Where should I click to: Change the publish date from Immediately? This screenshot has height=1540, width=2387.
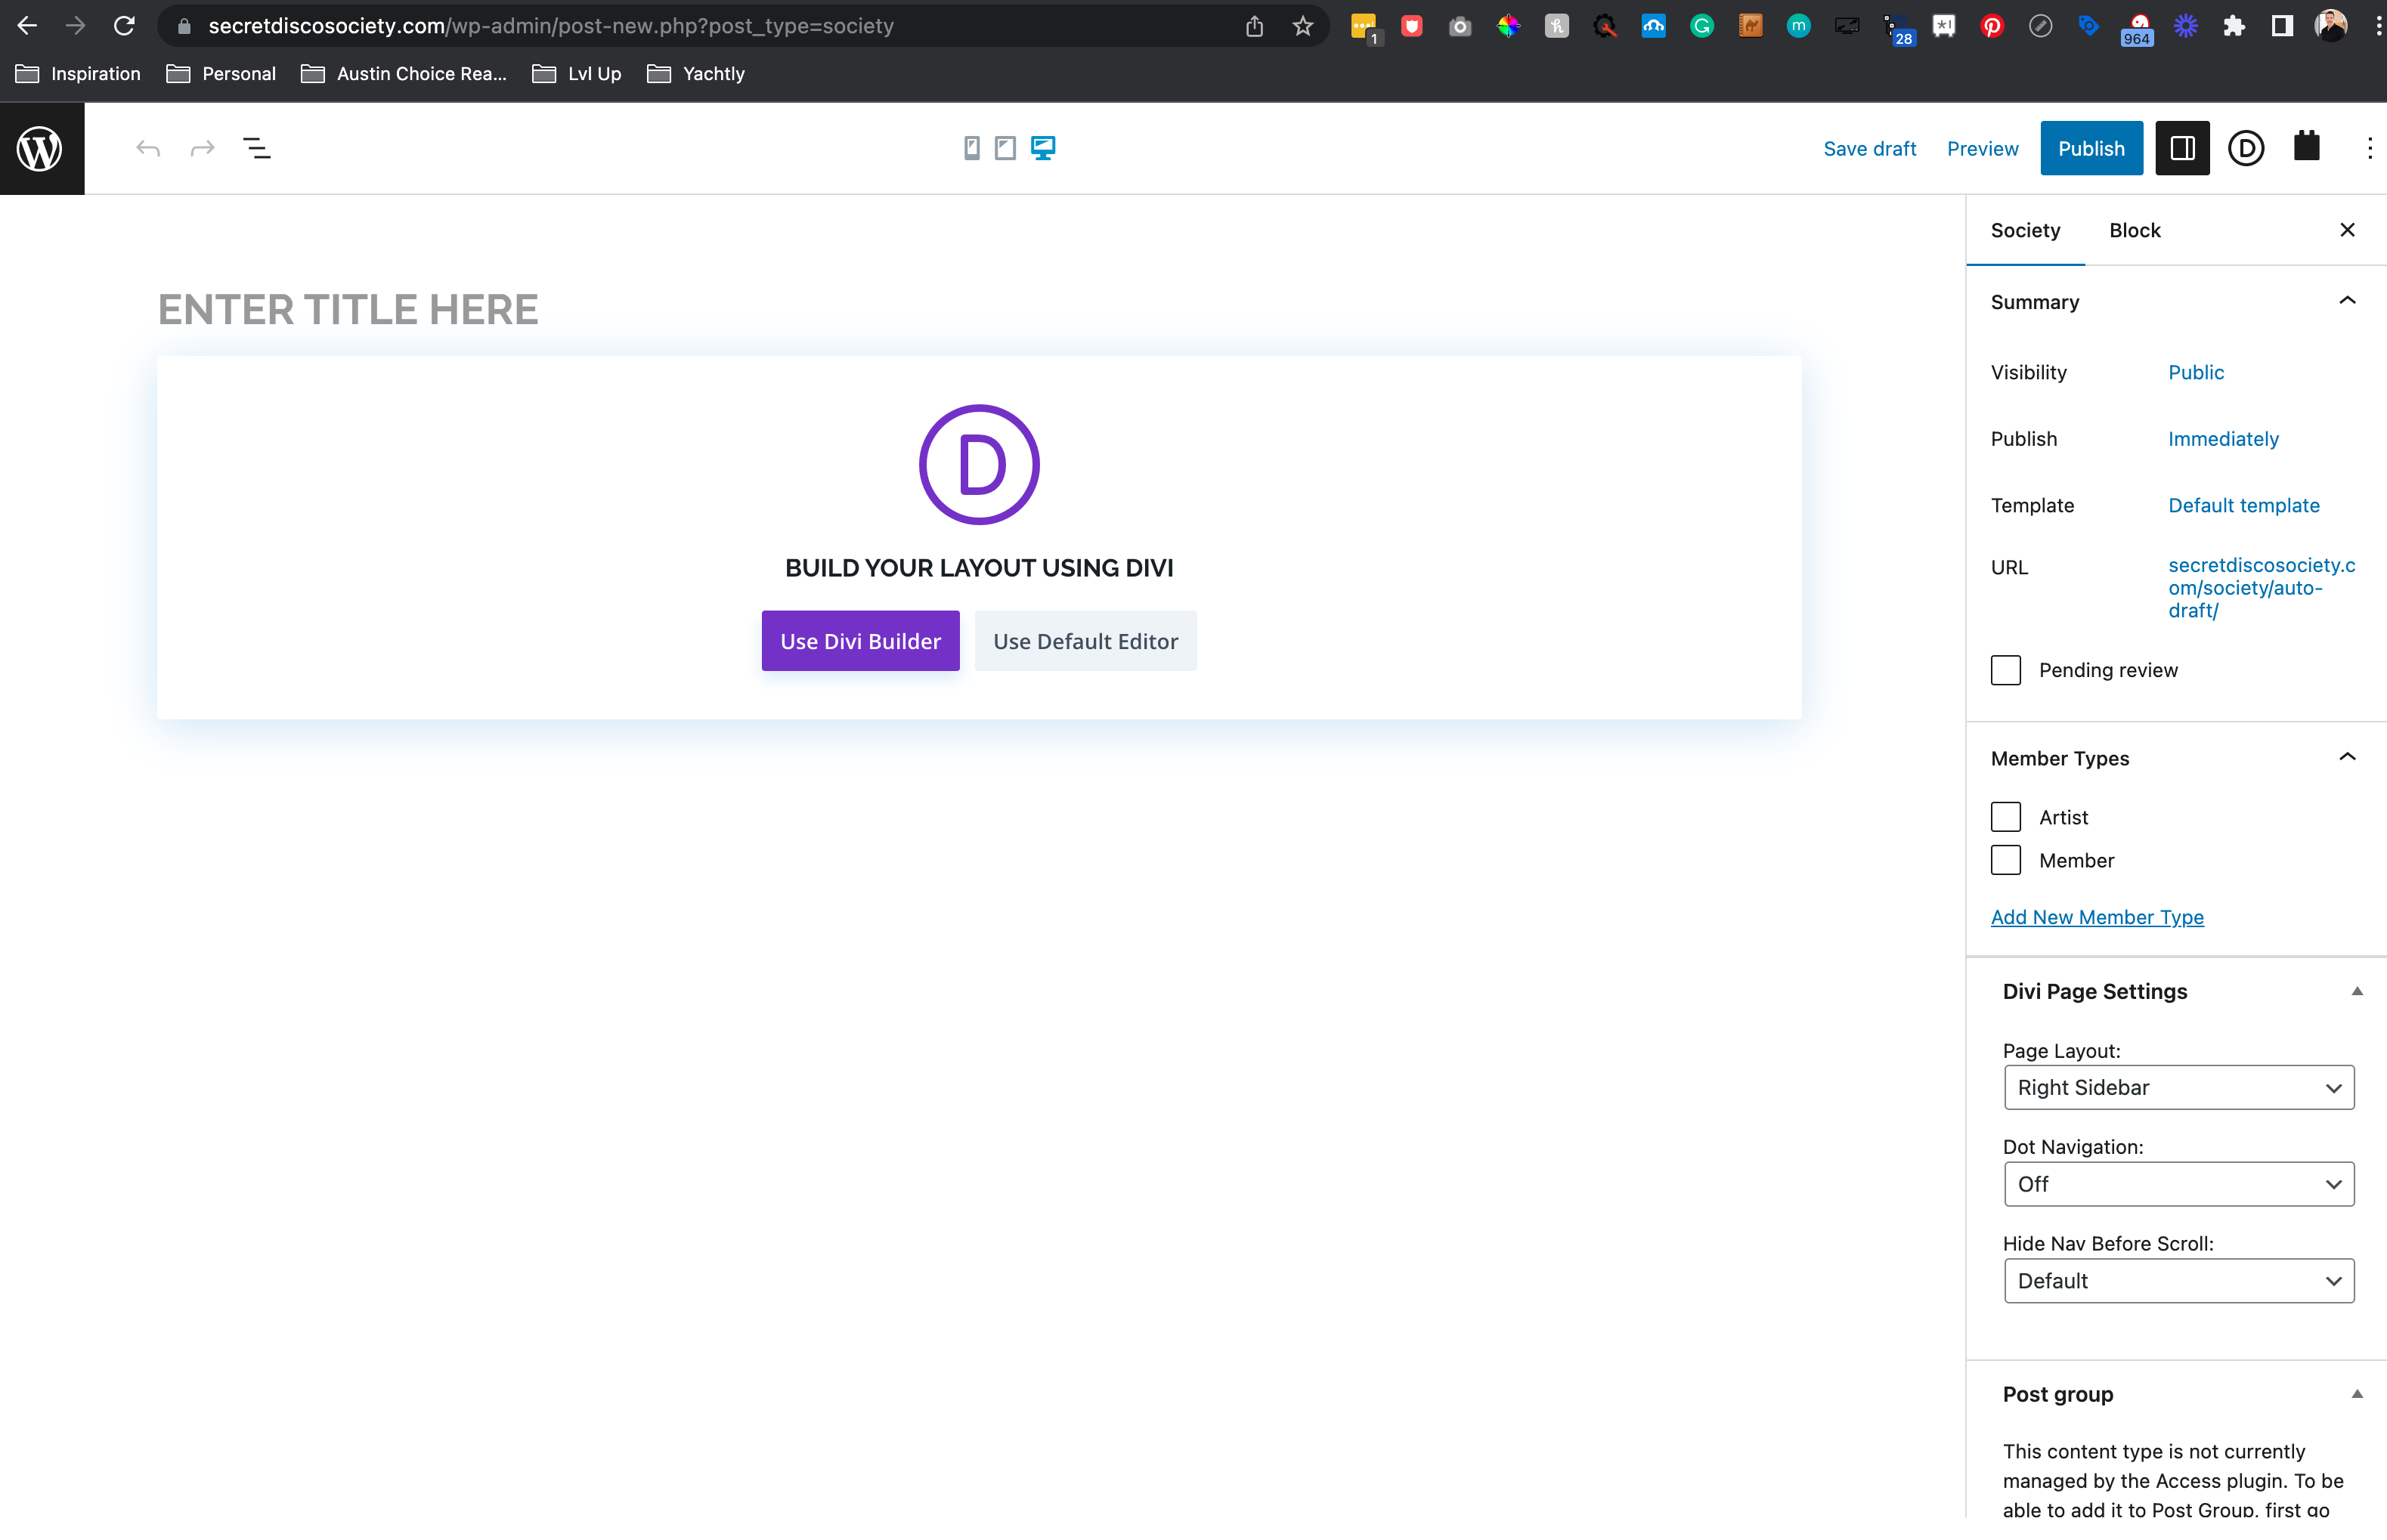click(2223, 439)
